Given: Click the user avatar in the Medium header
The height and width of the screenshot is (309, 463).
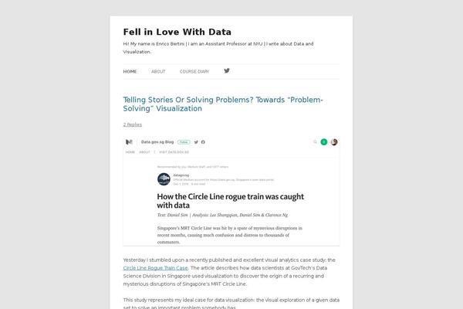Looking at the screenshot, I should click(x=334, y=142).
